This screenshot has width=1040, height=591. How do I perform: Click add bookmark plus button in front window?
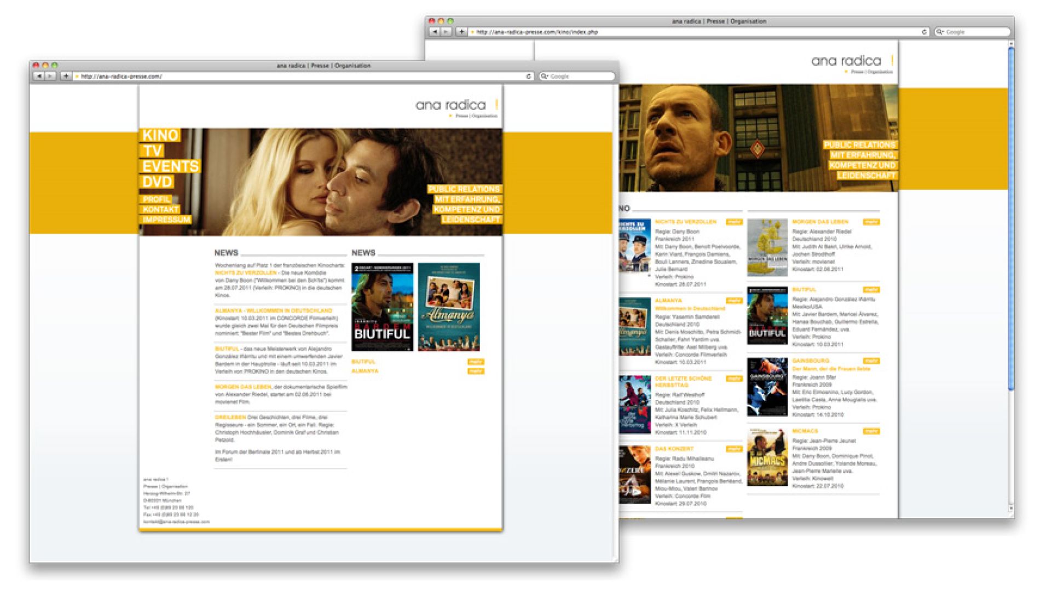tap(66, 76)
